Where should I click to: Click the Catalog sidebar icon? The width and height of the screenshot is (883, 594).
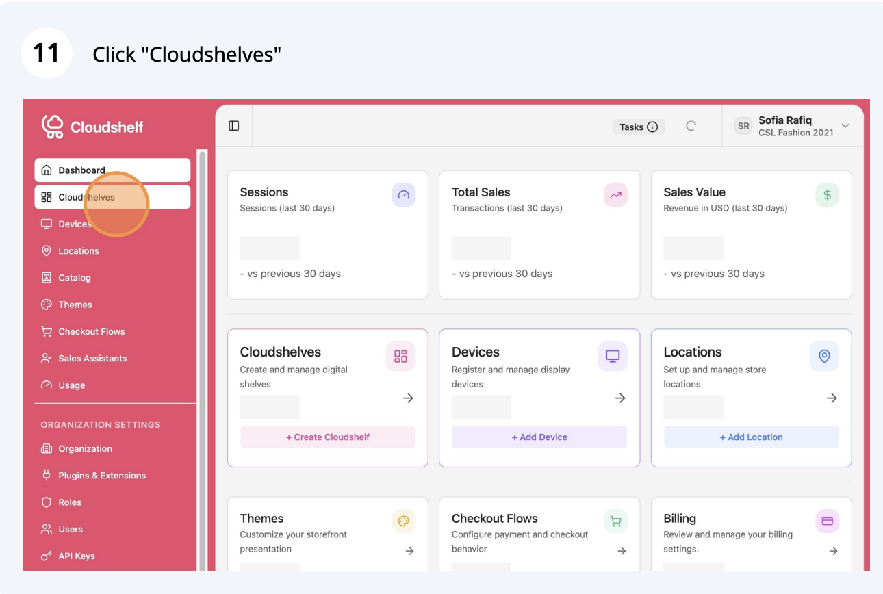47,278
